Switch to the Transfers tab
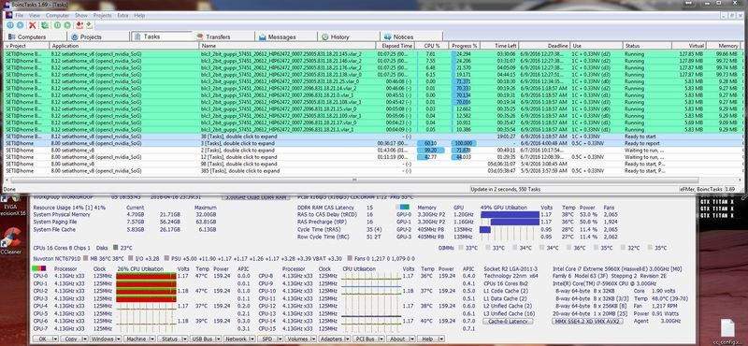 pyautogui.click(x=224, y=36)
